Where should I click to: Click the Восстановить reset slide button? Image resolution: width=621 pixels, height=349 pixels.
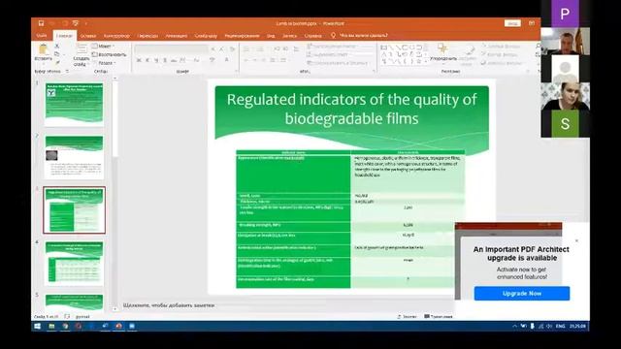tap(109, 54)
